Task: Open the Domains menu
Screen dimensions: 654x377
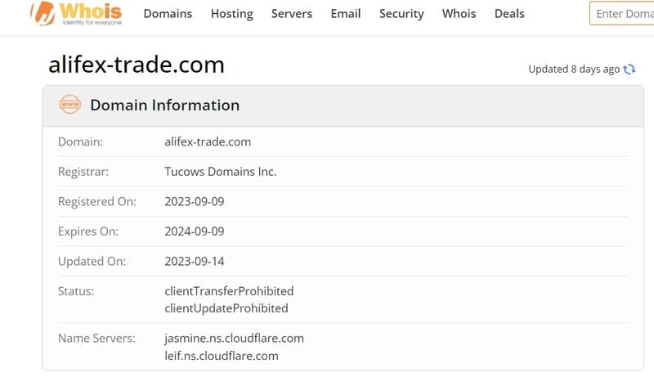Action: (x=168, y=14)
